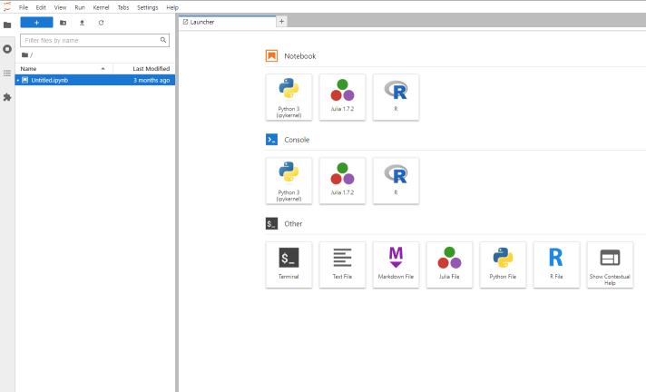Open the View menu
This screenshot has width=646, height=392.
click(60, 7)
